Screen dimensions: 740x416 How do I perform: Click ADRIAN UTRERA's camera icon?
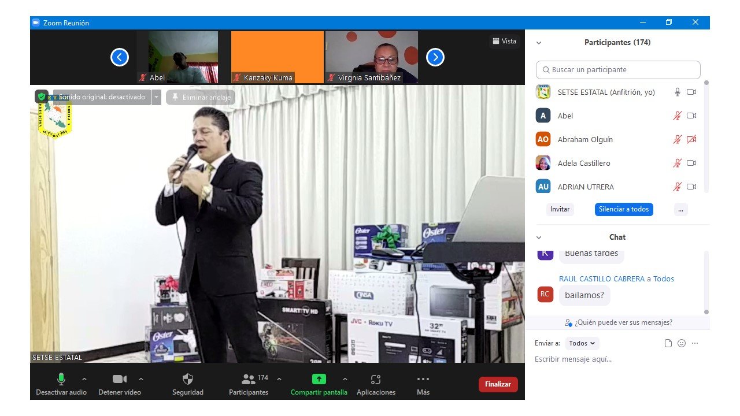(x=691, y=187)
